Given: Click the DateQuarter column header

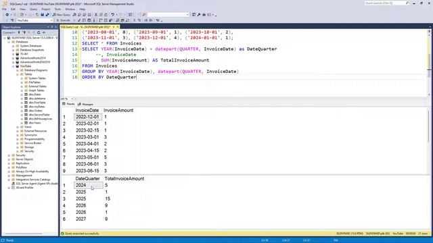Looking at the screenshot, I should point(87,178).
